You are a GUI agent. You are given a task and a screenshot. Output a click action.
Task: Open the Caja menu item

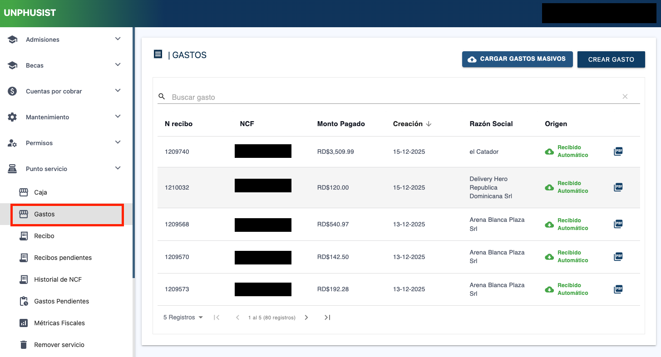pyautogui.click(x=40, y=192)
